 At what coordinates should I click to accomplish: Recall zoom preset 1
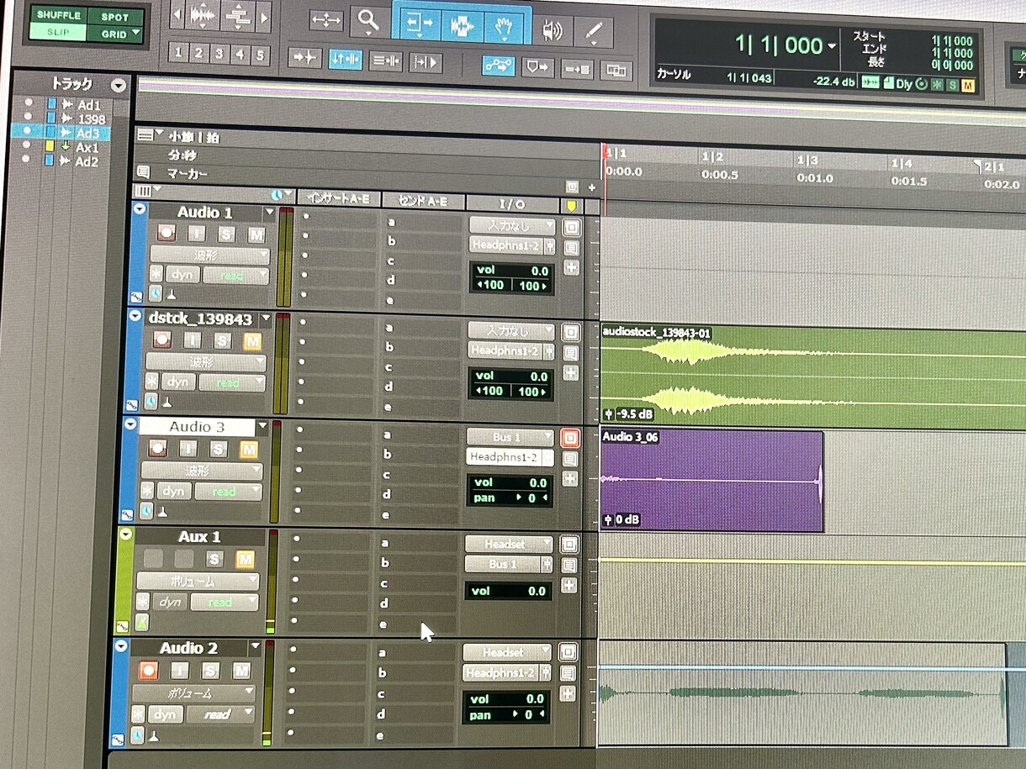pos(178,53)
